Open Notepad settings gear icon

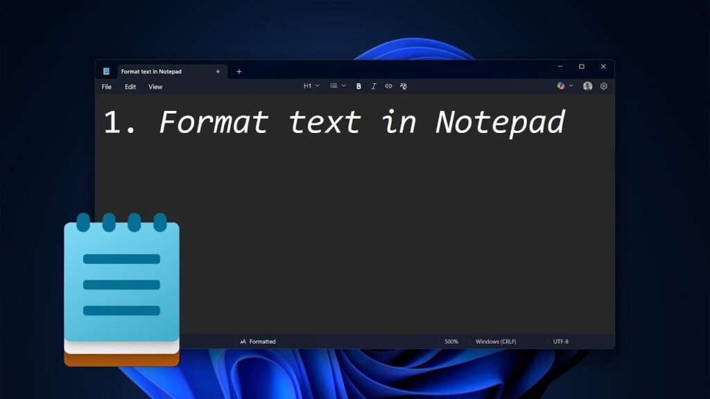coord(604,86)
